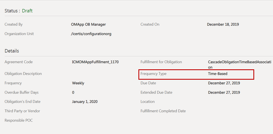
Task: Click the Extended Due Date label
Action: pos(156,93)
